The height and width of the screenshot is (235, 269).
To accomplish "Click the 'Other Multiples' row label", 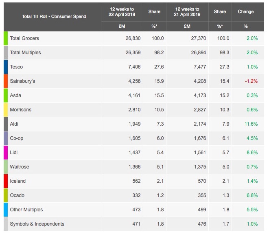I will [26, 210].
